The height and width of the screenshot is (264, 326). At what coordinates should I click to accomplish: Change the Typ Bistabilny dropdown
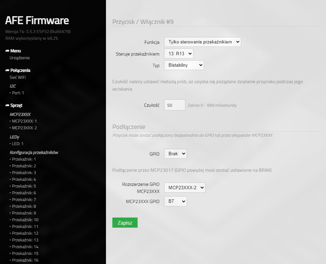(x=184, y=65)
